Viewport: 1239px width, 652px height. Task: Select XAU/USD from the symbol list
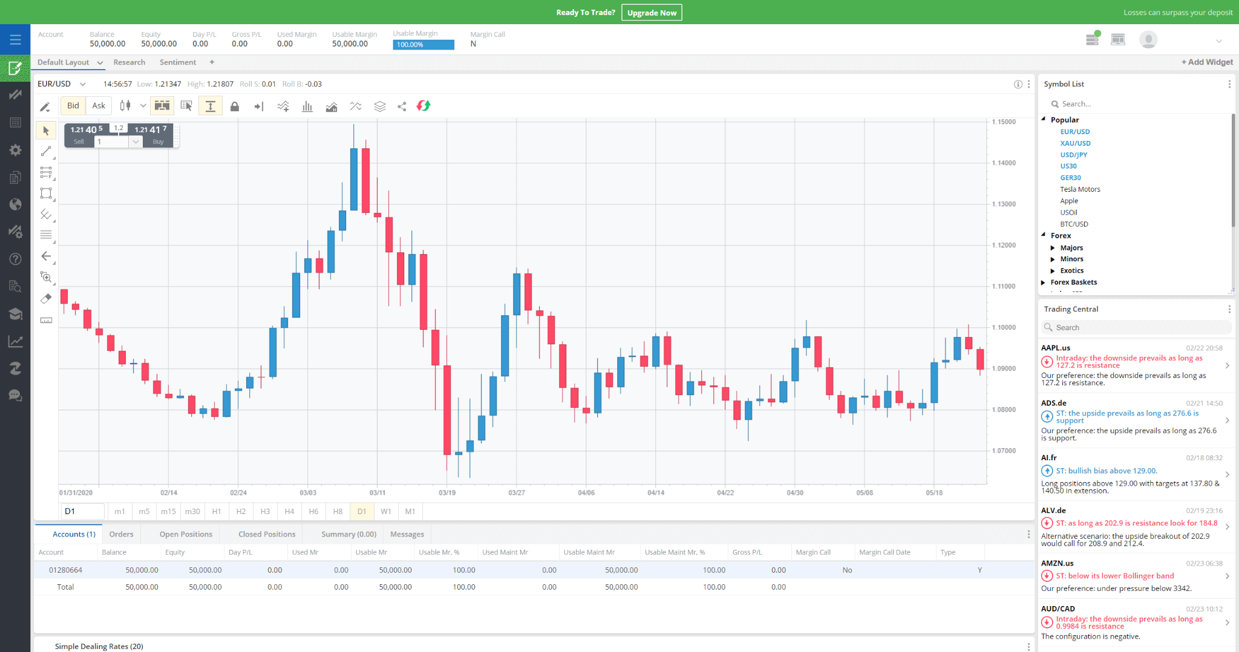[x=1074, y=143]
